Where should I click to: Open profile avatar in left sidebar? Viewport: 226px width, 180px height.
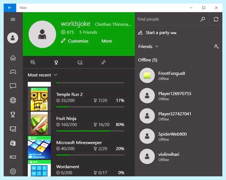[13, 38]
